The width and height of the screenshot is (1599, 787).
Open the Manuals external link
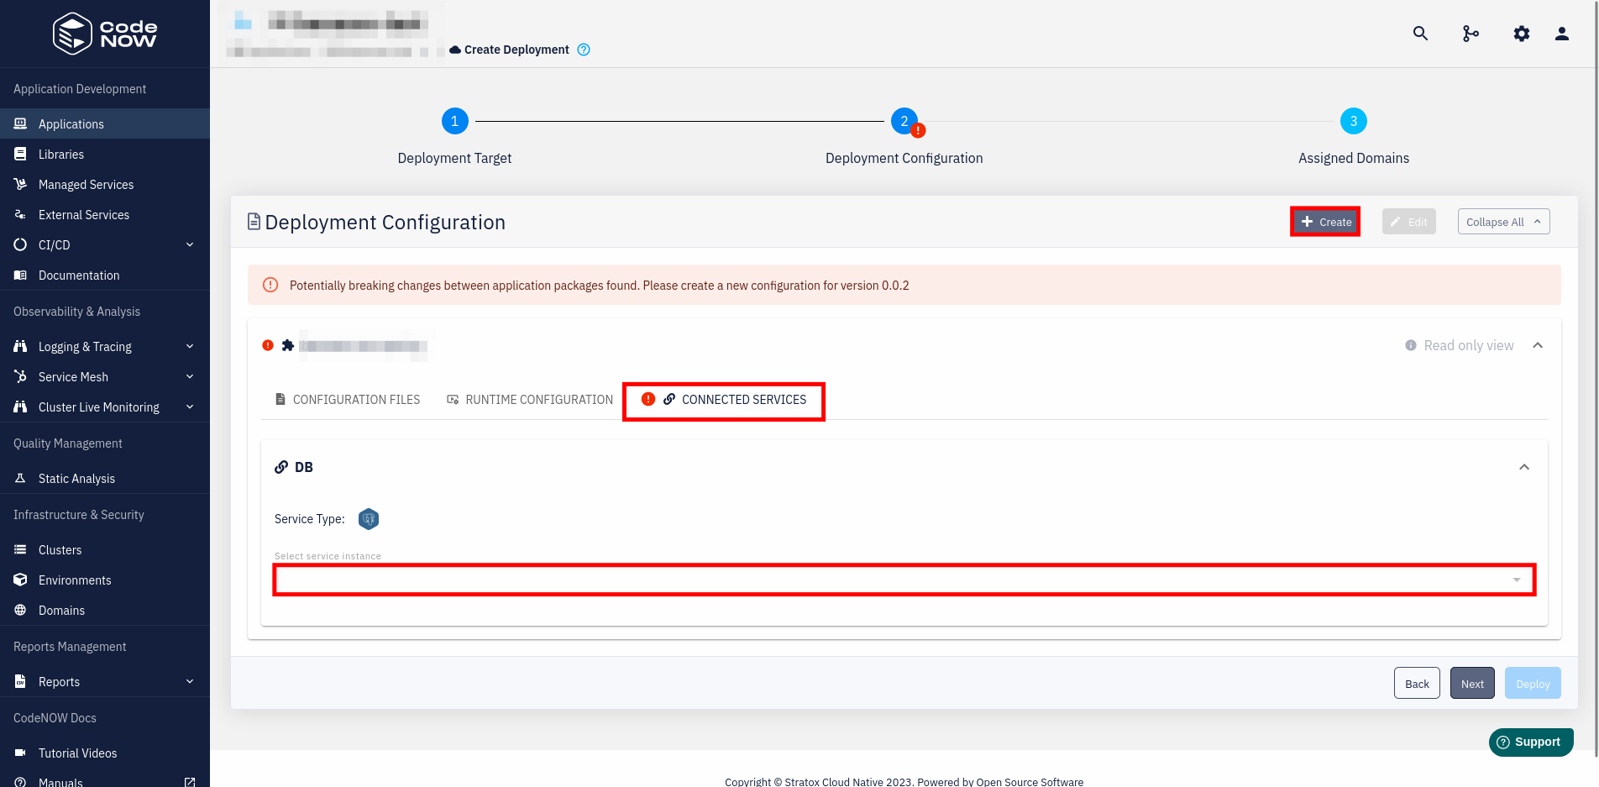click(x=105, y=781)
